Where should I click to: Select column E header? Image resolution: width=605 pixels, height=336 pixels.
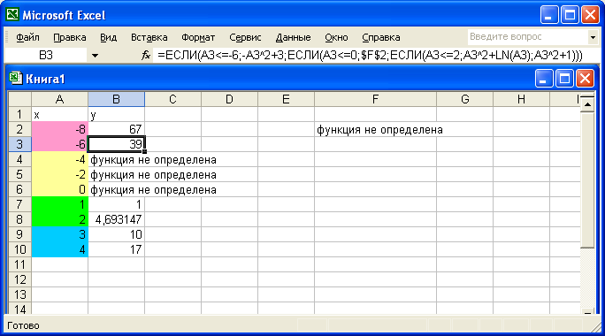coord(286,100)
